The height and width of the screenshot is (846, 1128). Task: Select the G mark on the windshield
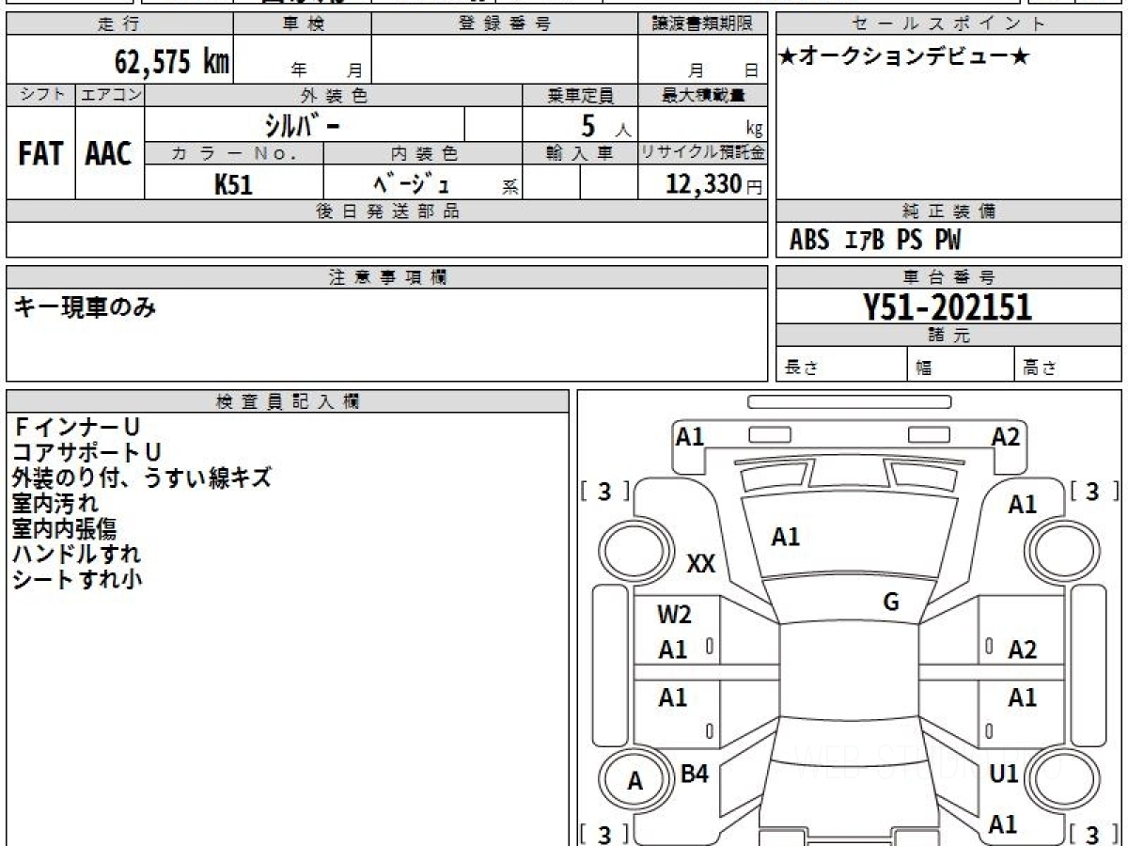(x=891, y=603)
